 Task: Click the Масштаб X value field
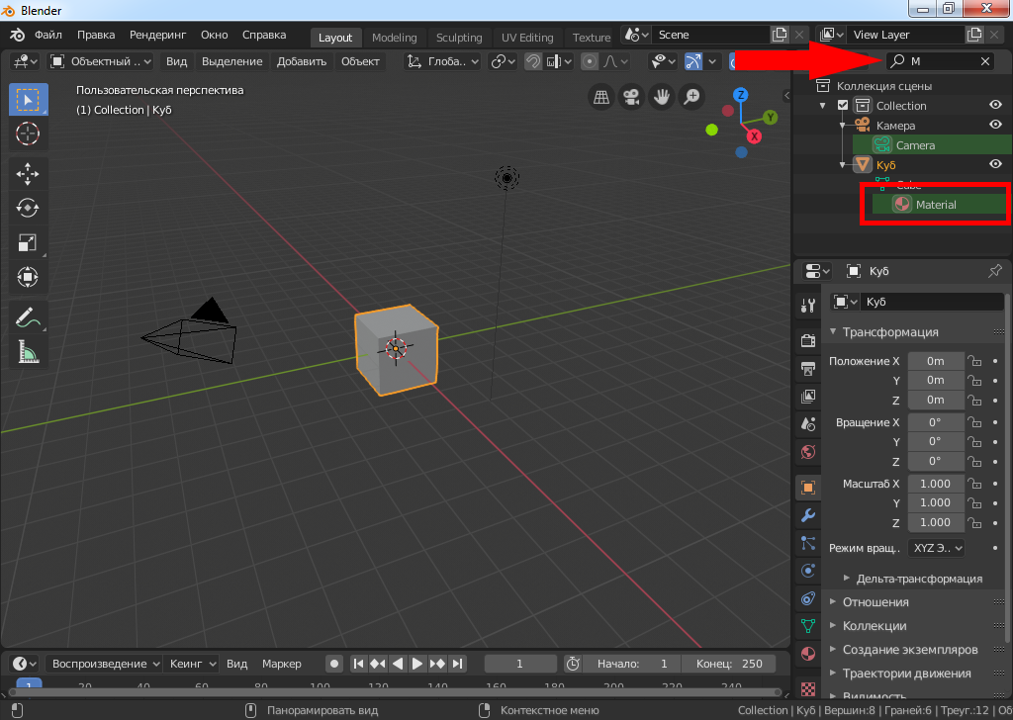935,484
